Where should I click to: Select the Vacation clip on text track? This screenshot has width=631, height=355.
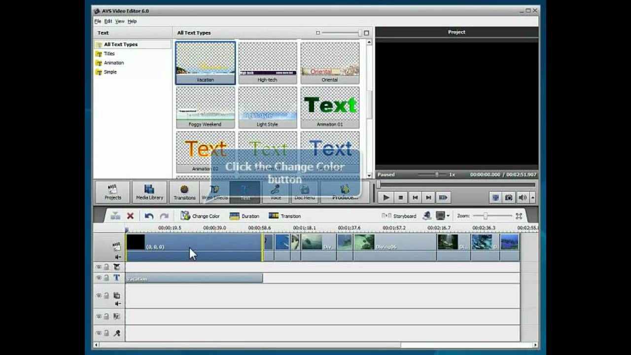(x=194, y=279)
